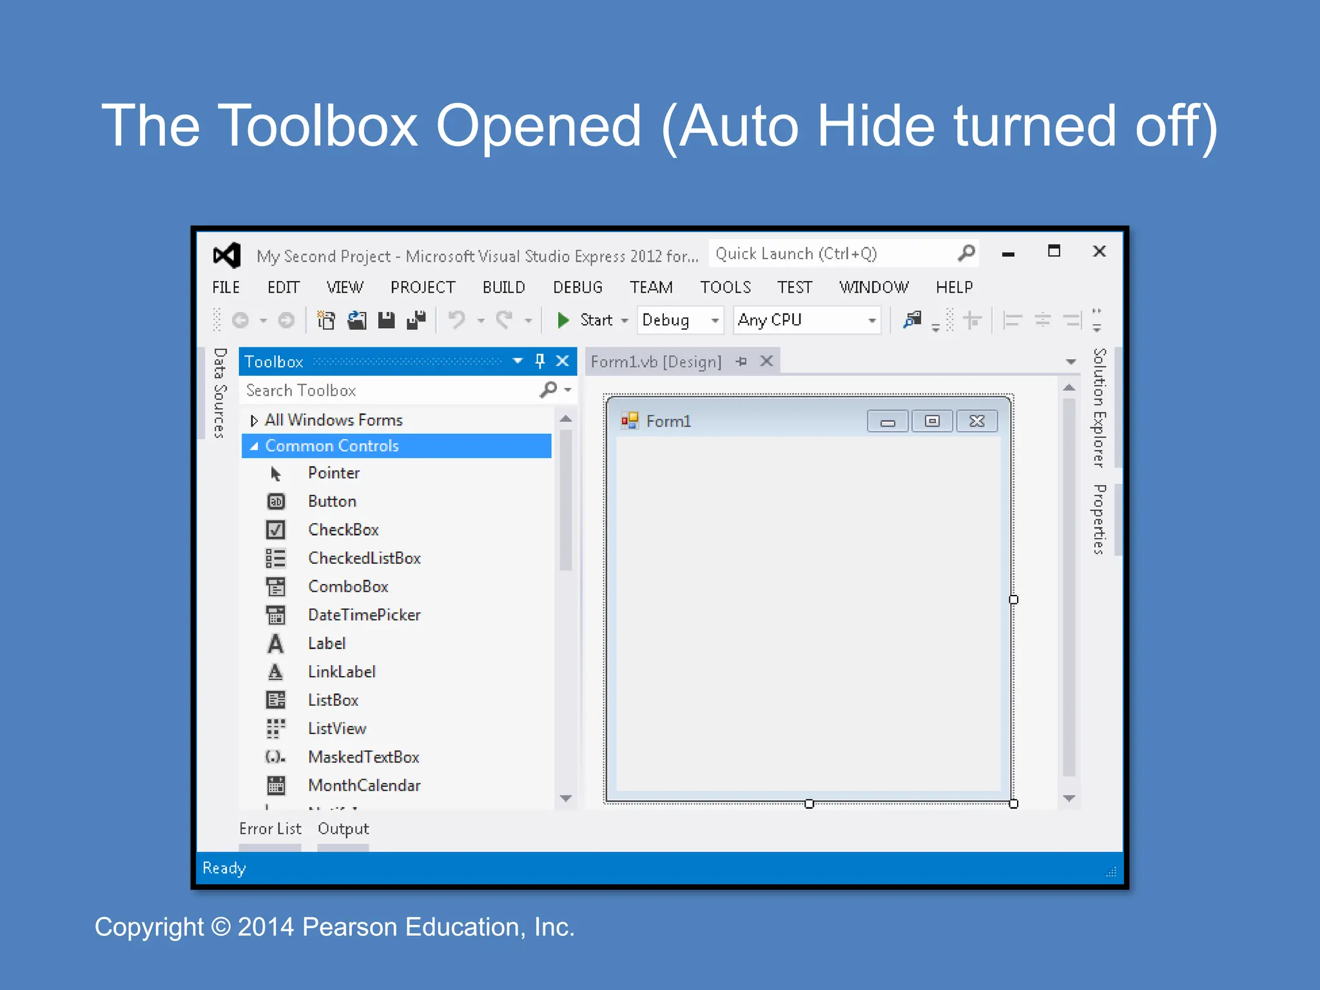Open the Debug configuration dropdown
This screenshot has width=1320, height=990.
715,320
